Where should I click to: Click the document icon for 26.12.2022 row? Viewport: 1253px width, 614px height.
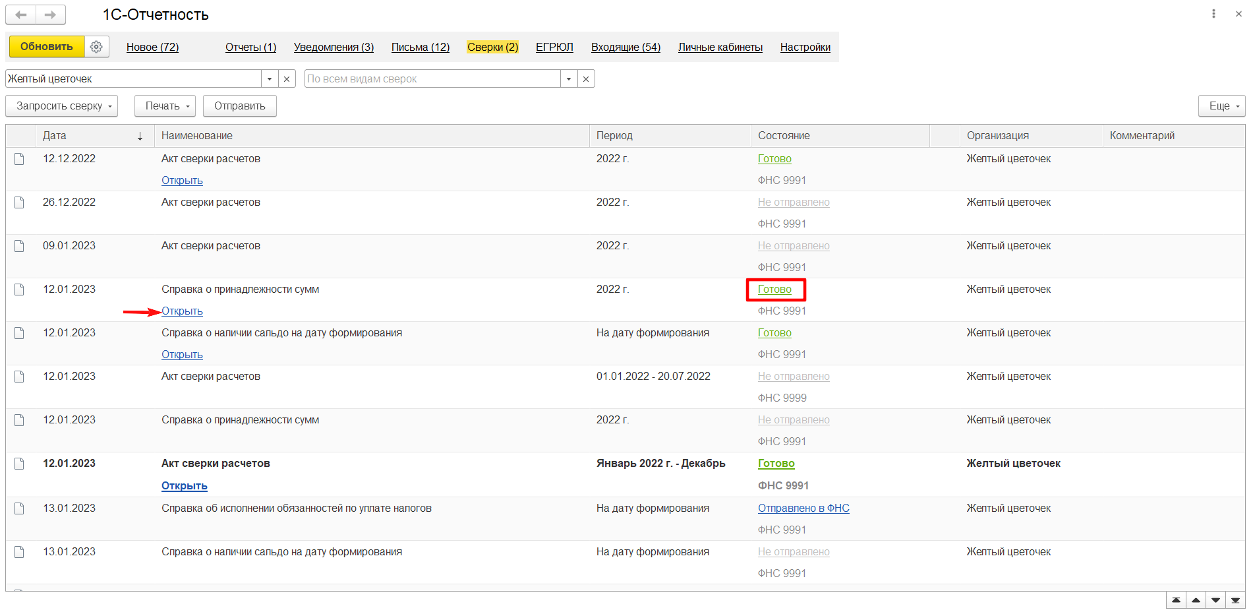(x=19, y=202)
